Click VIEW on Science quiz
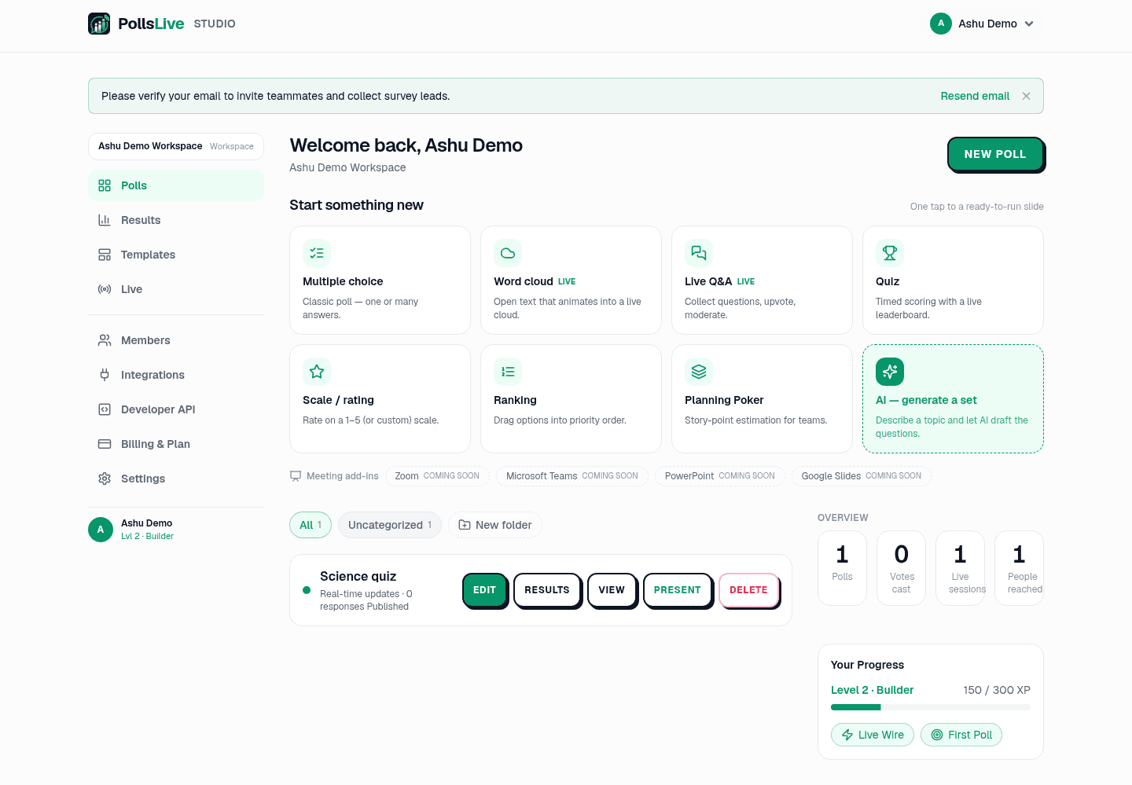1132x785 pixels. 612,590
